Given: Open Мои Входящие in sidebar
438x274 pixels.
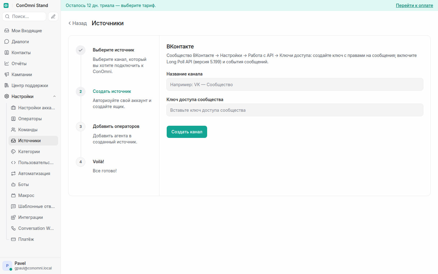Looking at the screenshot, I should 30,31.
